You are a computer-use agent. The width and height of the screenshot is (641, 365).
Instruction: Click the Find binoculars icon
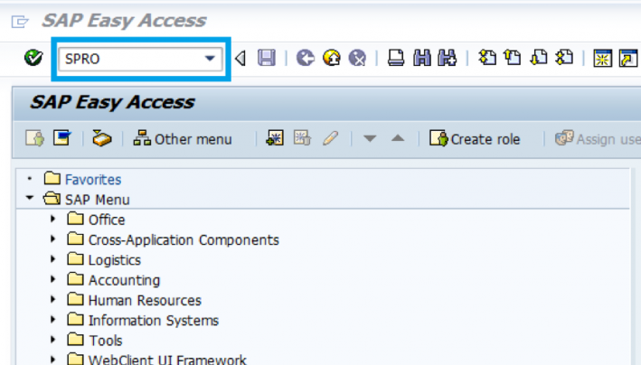421,59
